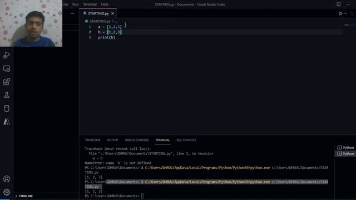
Task: Switch to the SQL CONSOLE tab
Action: pos(186,140)
